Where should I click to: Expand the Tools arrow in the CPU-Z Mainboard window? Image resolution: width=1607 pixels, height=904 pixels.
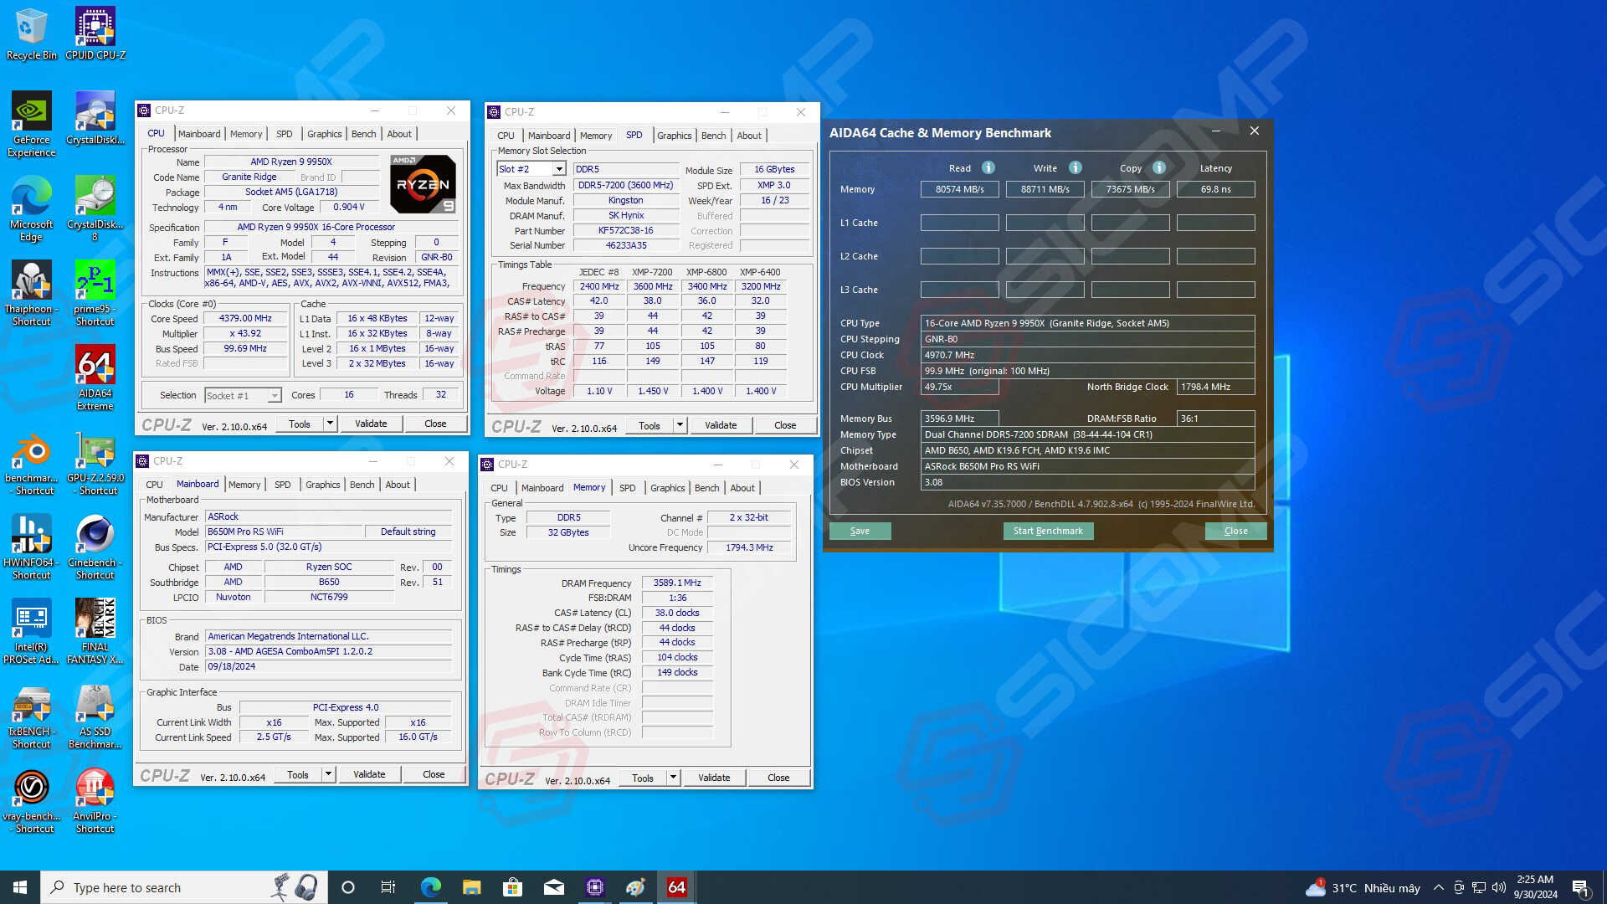[328, 774]
